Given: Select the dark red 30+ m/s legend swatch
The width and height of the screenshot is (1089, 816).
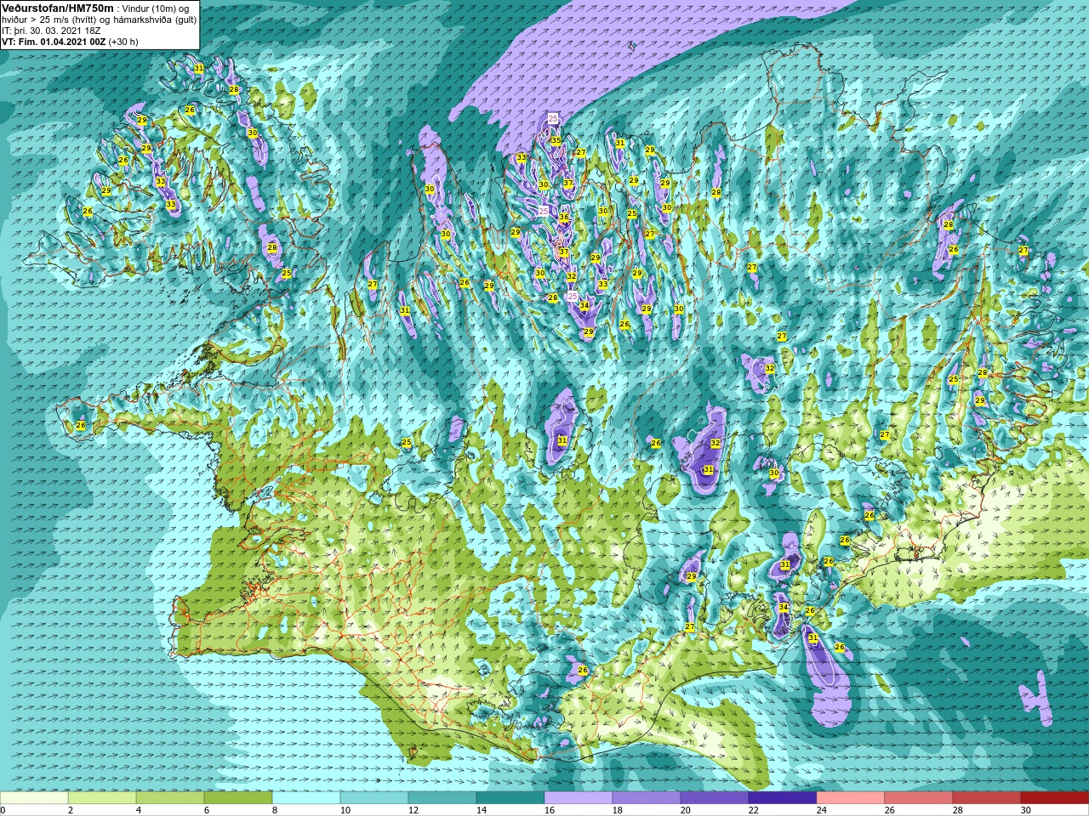Looking at the screenshot, I should pos(1055,798).
